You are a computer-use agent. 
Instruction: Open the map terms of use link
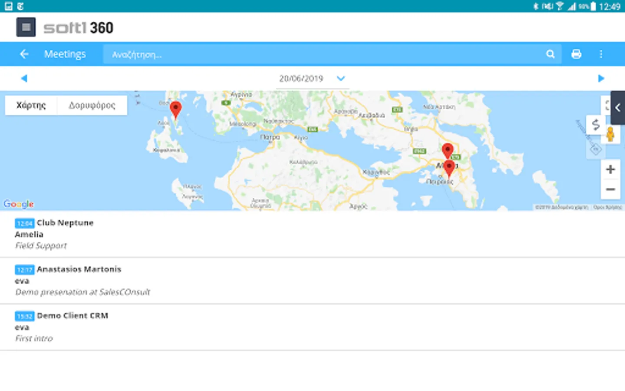(x=608, y=207)
